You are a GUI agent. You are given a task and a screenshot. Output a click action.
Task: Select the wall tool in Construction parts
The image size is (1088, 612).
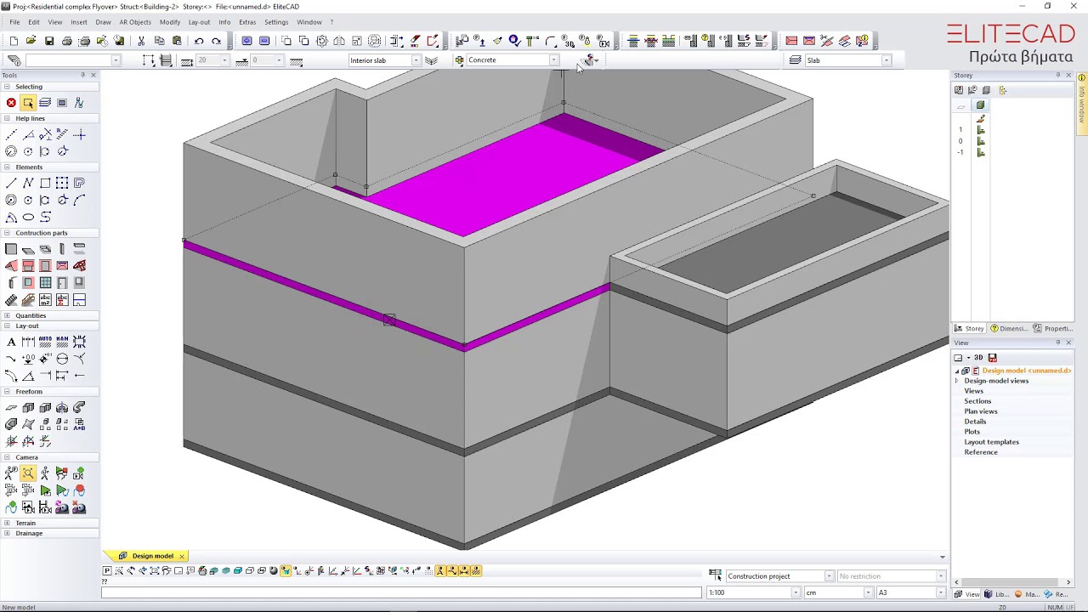pos(11,249)
